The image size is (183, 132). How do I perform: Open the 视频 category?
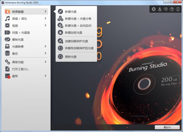26,25
